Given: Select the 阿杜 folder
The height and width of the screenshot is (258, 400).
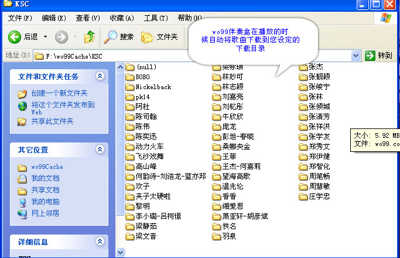Looking at the screenshot, I should pyautogui.click(x=138, y=107).
